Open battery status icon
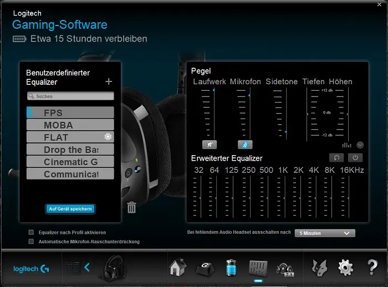This screenshot has height=287, width=388. (x=231, y=268)
